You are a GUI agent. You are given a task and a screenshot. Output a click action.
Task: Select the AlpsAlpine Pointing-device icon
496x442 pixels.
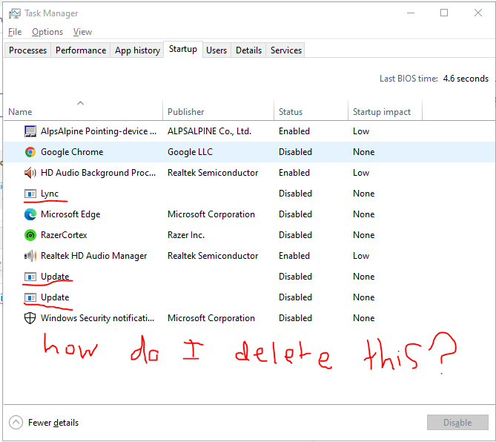[x=30, y=131]
